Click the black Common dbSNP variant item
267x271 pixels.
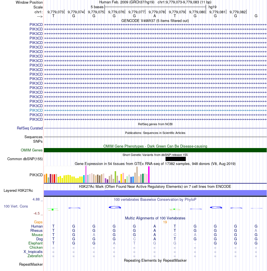[x=176, y=159]
